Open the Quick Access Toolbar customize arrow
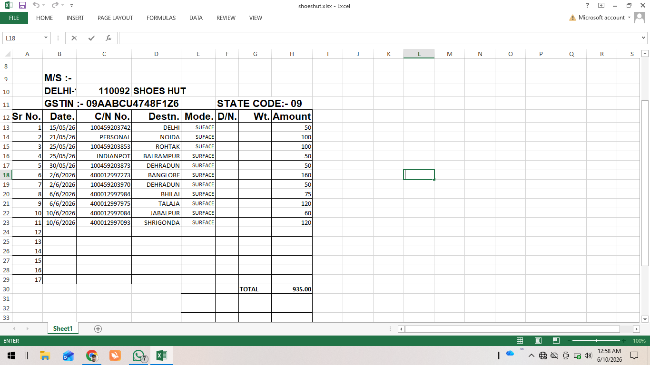This screenshot has height=365, width=650. pyautogui.click(x=71, y=6)
